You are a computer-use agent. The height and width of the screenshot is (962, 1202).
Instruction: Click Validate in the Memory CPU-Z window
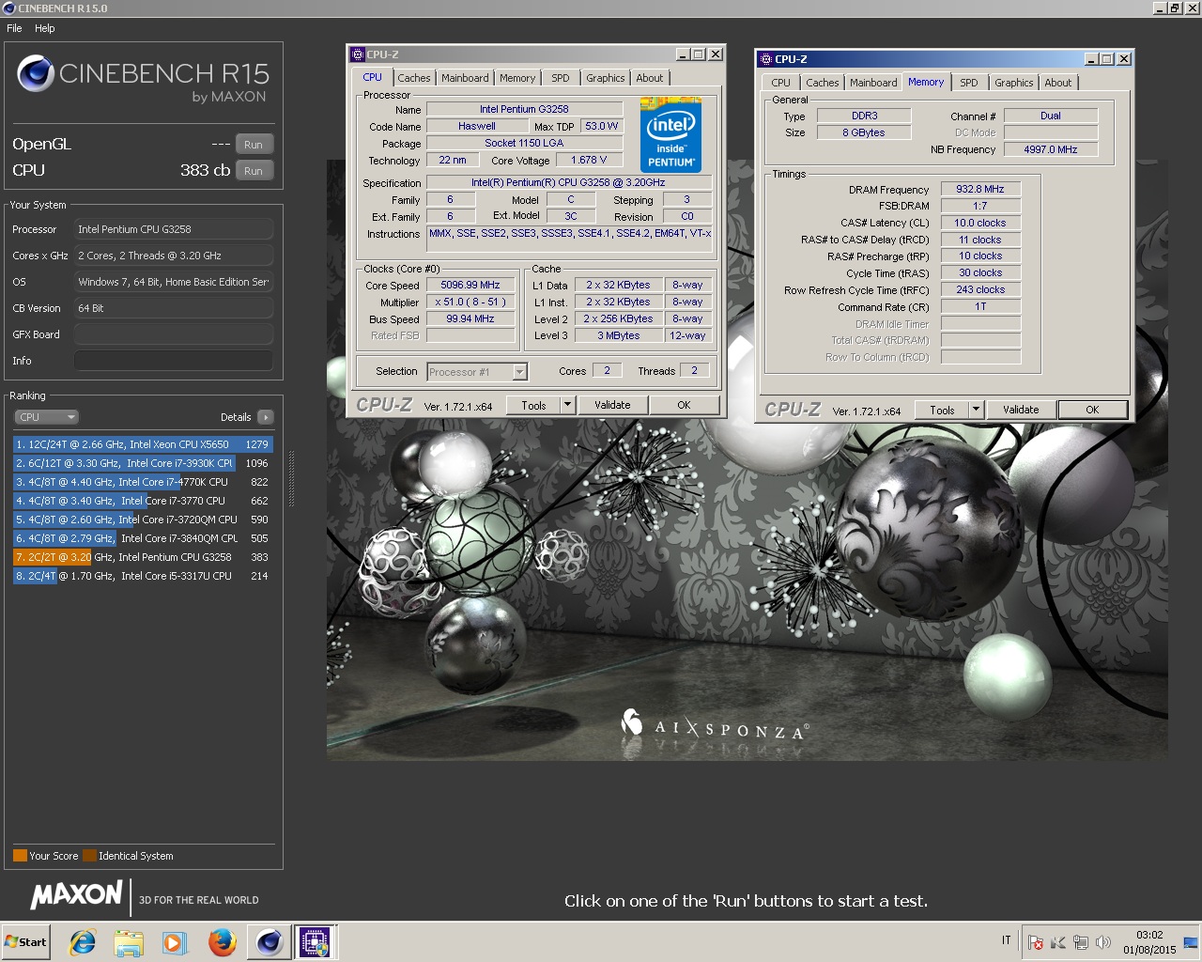click(1021, 410)
